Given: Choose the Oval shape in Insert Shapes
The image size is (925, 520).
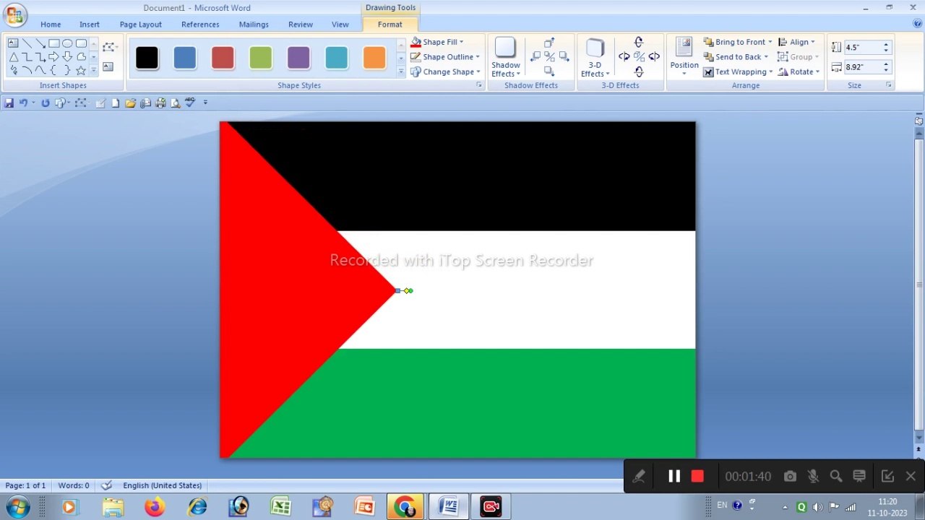Looking at the screenshot, I should click(x=67, y=43).
